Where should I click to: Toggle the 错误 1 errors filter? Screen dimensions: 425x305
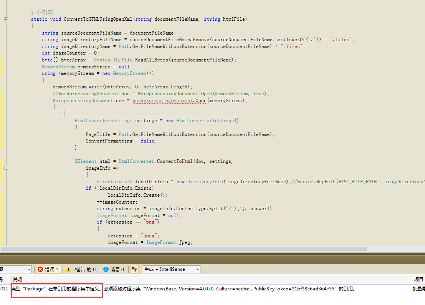click(48, 269)
